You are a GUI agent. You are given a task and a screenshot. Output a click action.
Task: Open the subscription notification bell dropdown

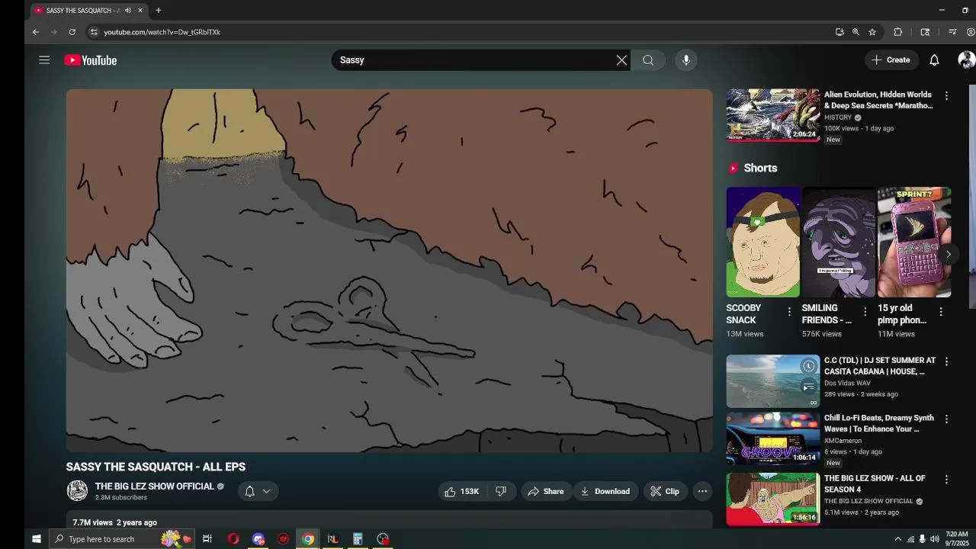click(258, 492)
